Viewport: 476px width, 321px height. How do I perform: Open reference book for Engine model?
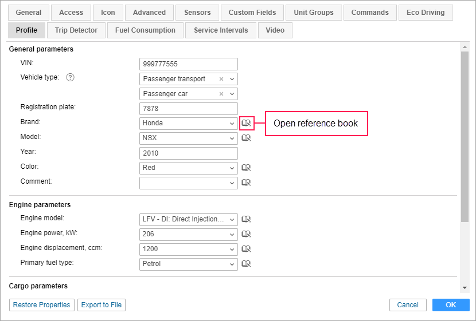click(246, 219)
